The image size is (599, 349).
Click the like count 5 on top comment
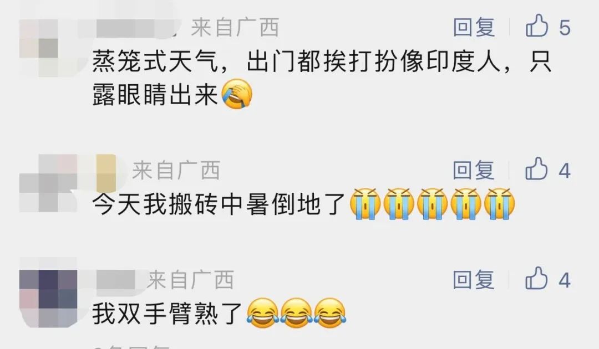[x=565, y=28]
